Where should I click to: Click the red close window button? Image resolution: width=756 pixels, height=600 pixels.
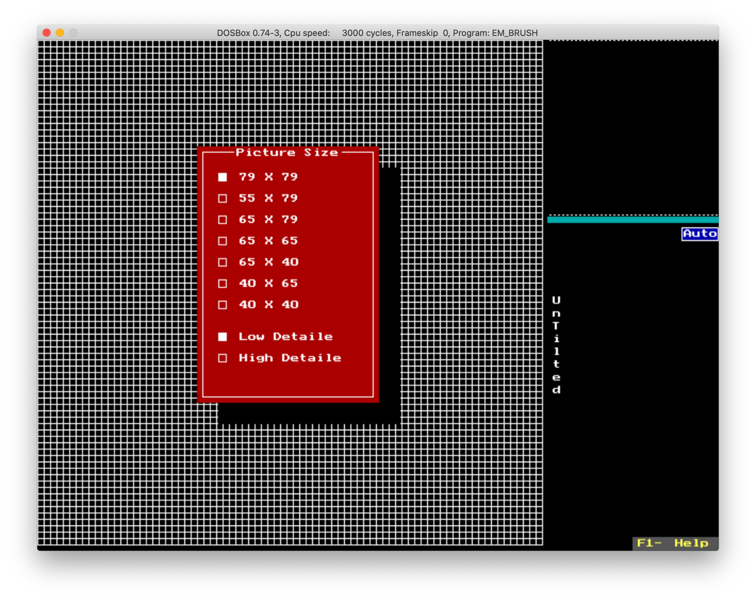(x=47, y=33)
